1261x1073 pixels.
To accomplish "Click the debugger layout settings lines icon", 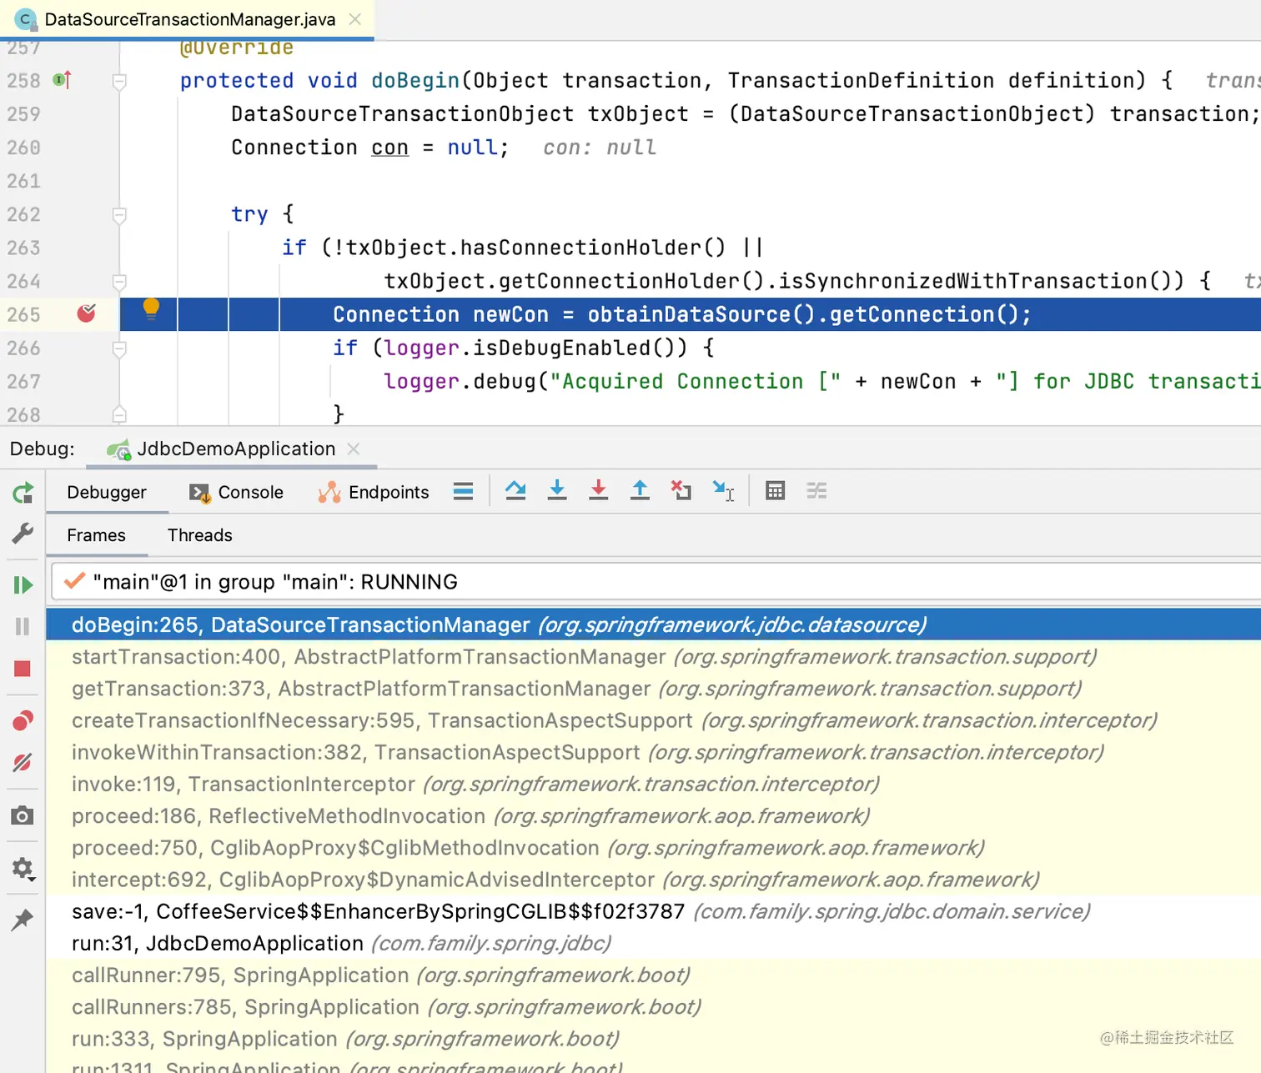I will coord(463,491).
